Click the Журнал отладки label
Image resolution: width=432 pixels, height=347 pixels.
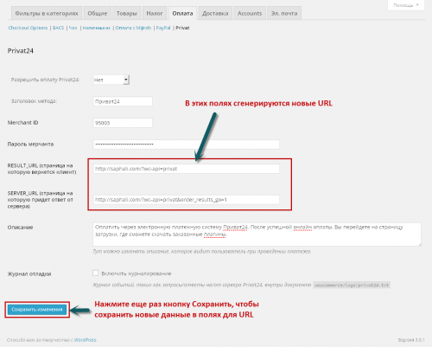point(29,274)
